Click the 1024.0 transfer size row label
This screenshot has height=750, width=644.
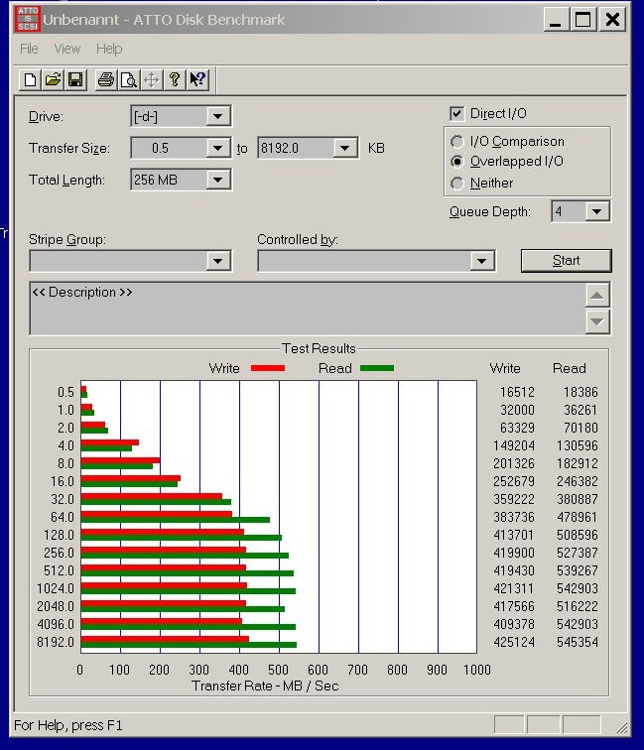click(56, 588)
